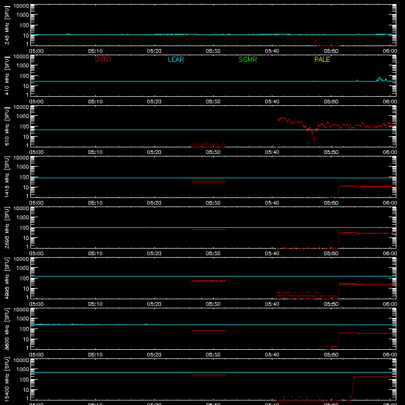Image resolution: width=405 pixels, height=405 pixels.
Task: Click the yellow PALE station legend label
Action: [322, 59]
